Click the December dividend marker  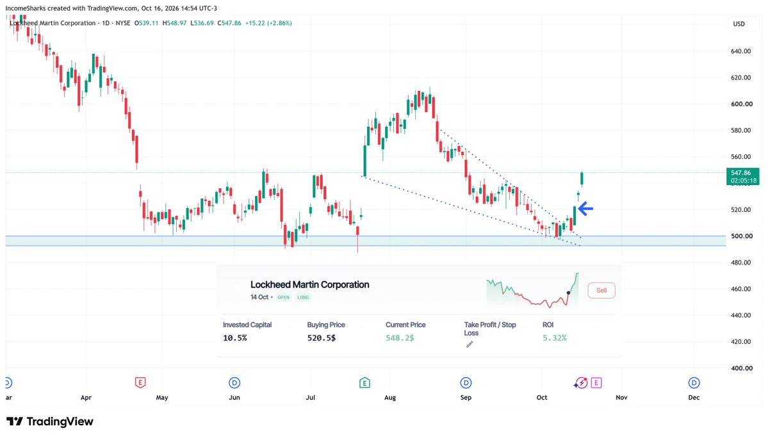694,383
